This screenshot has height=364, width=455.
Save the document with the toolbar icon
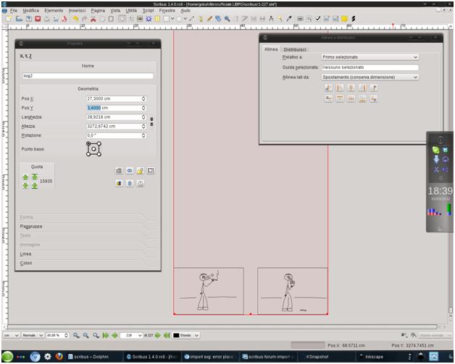click(28, 19)
